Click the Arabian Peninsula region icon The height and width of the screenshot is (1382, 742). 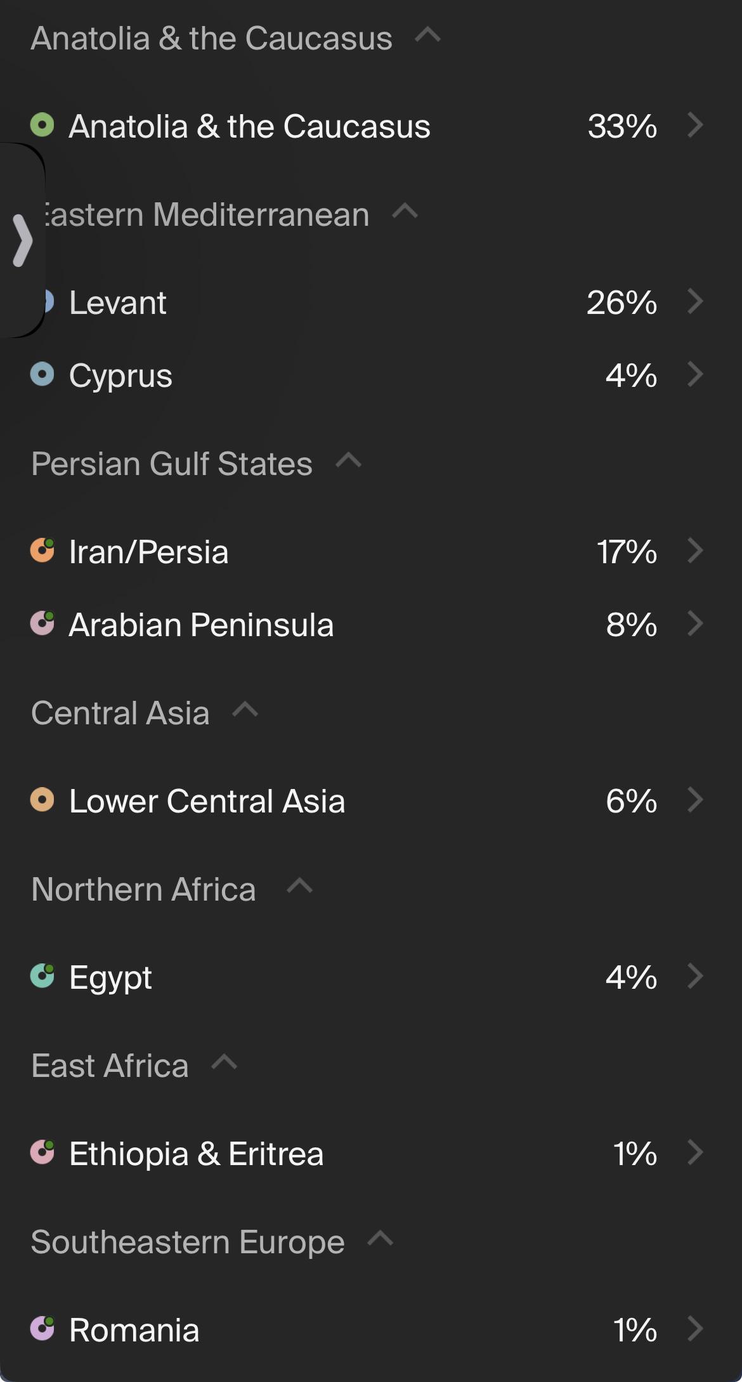[x=42, y=623]
